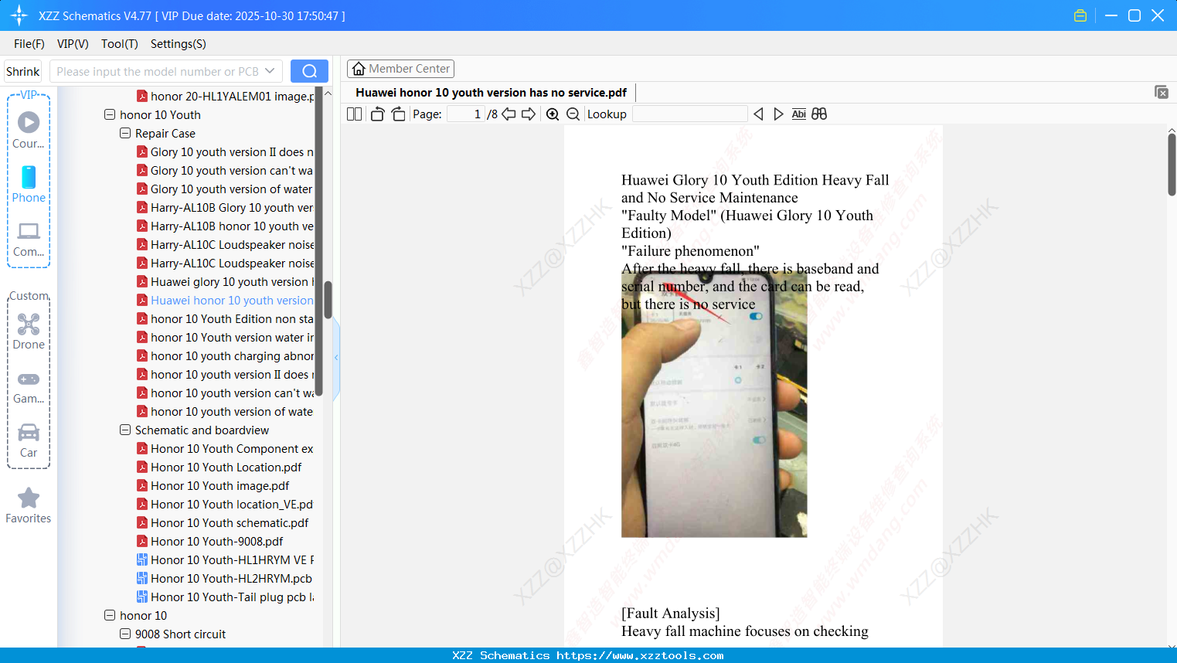Collapse the tree panel side handle
Image resolution: width=1177 pixels, height=663 pixels.
click(x=336, y=357)
